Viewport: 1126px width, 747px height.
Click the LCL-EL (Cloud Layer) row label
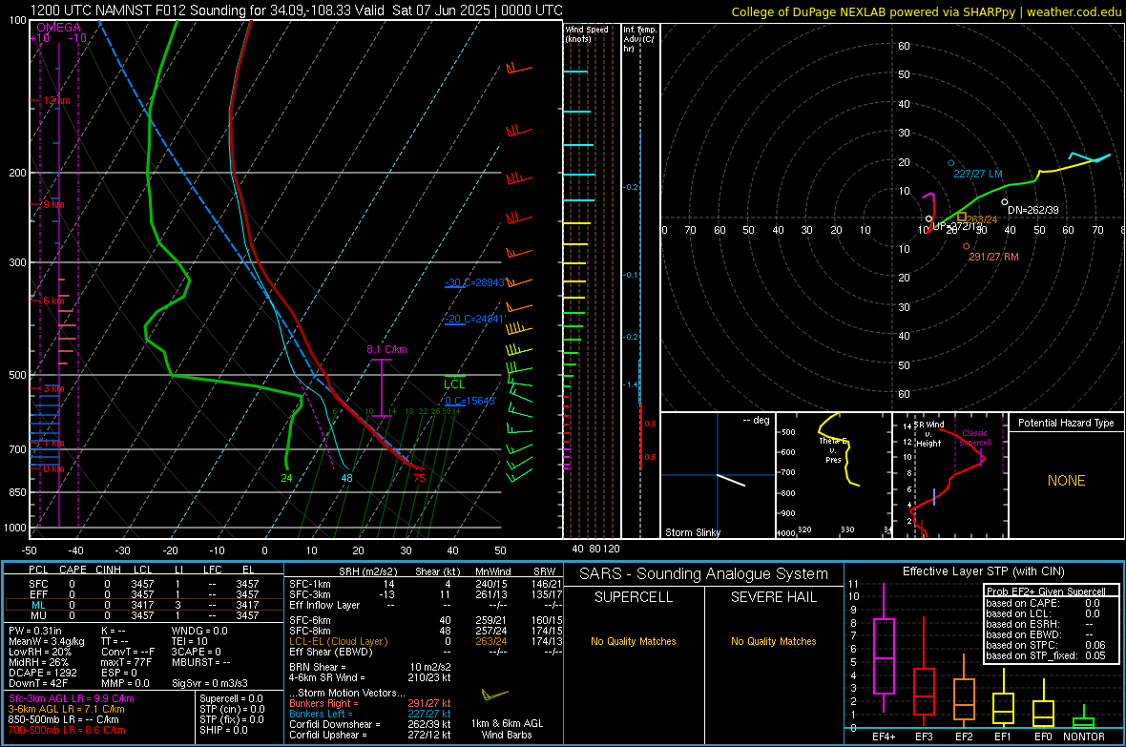coord(338,641)
